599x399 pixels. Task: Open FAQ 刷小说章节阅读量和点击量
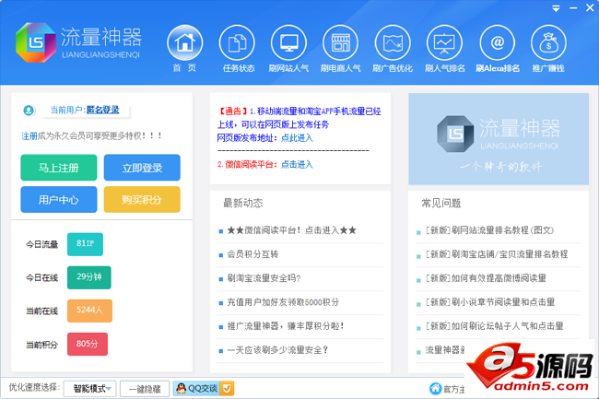click(x=490, y=302)
